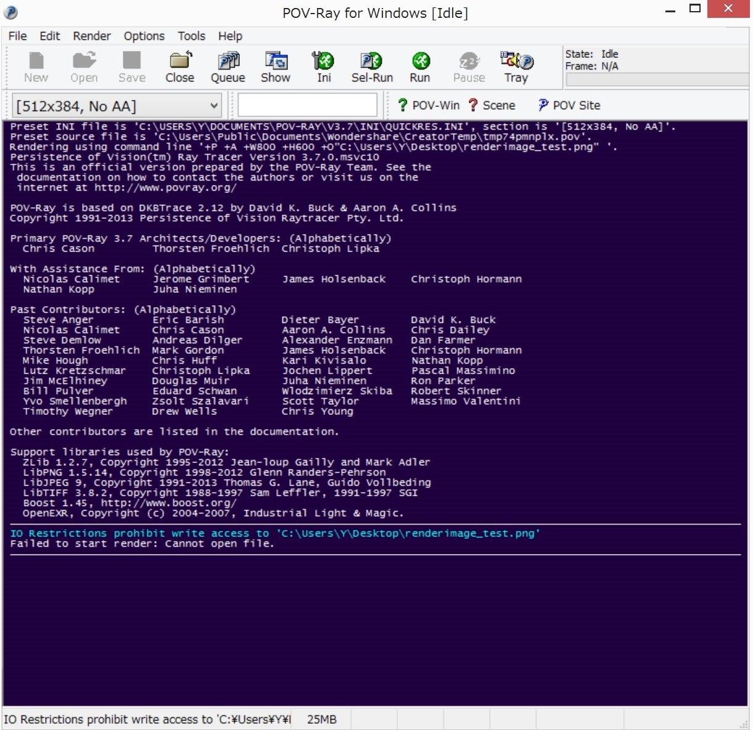The width and height of the screenshot is (753, 730).
Task: Minimize to Tray icon
Action: 516,67
